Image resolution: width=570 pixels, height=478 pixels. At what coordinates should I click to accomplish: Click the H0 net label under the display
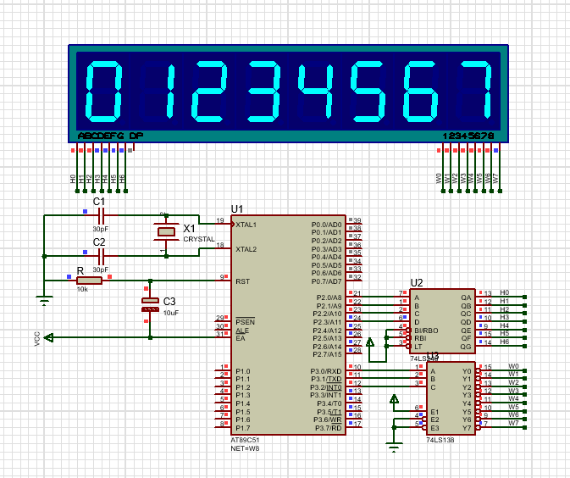73,179
